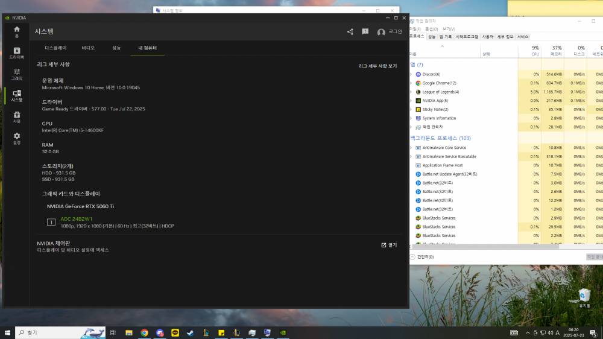
Task: Expand the Google Chrome(12) process group
Action: 411,83
